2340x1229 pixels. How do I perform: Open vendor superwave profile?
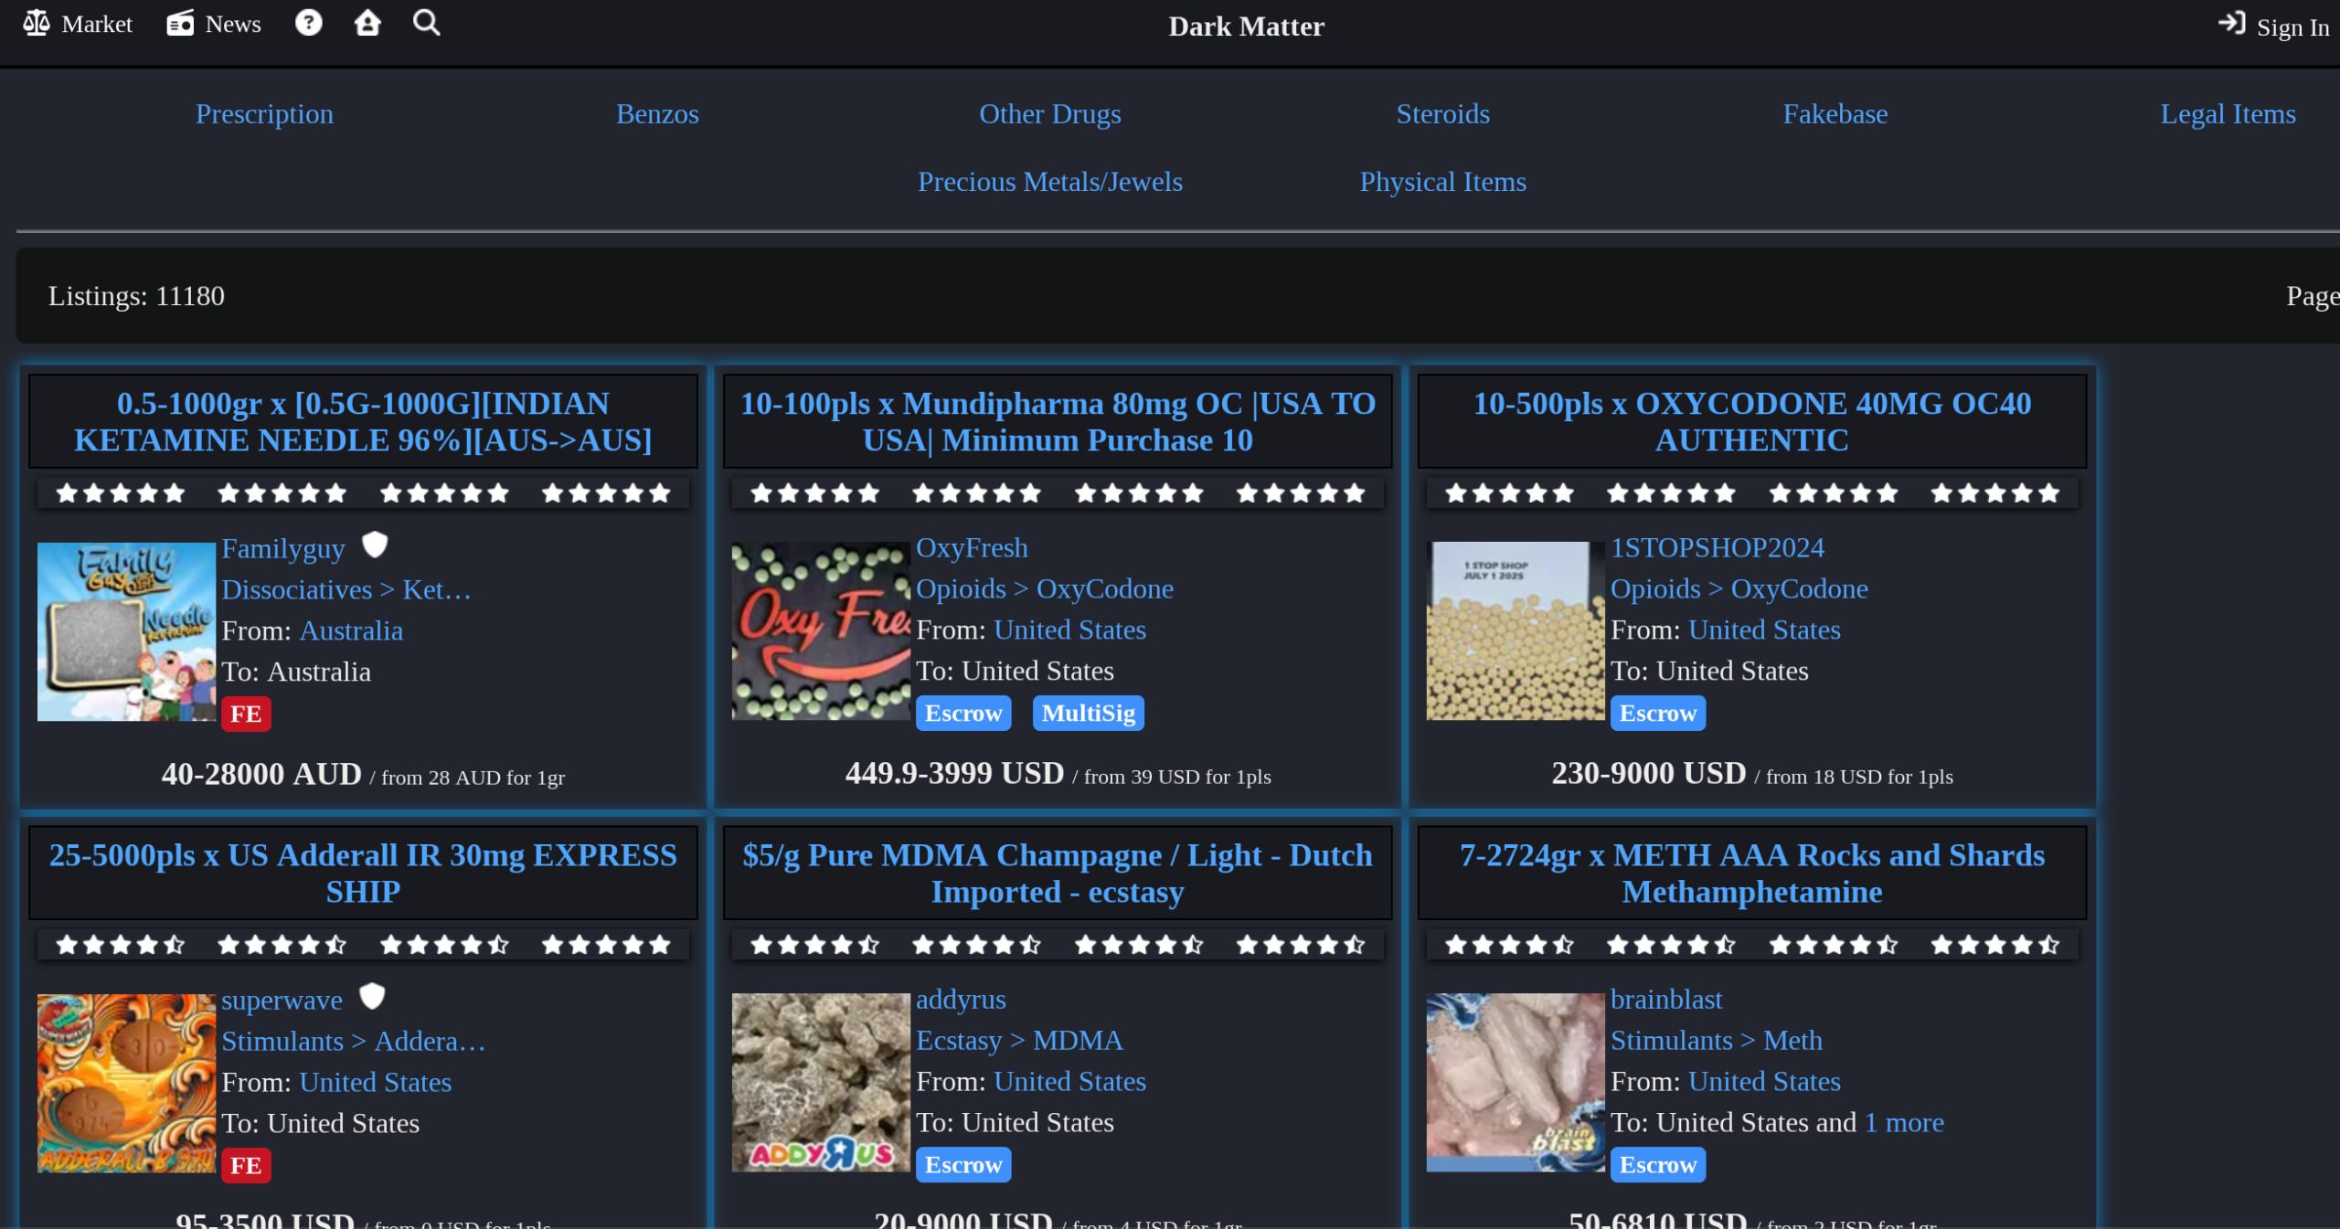[282, 1000]
